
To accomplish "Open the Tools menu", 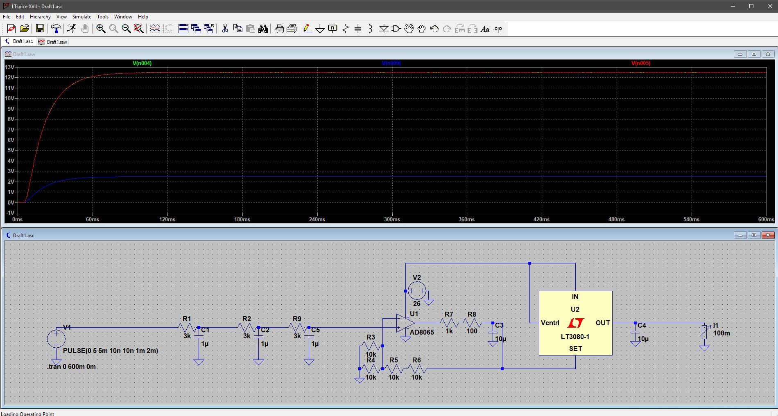I will point(103,17).
